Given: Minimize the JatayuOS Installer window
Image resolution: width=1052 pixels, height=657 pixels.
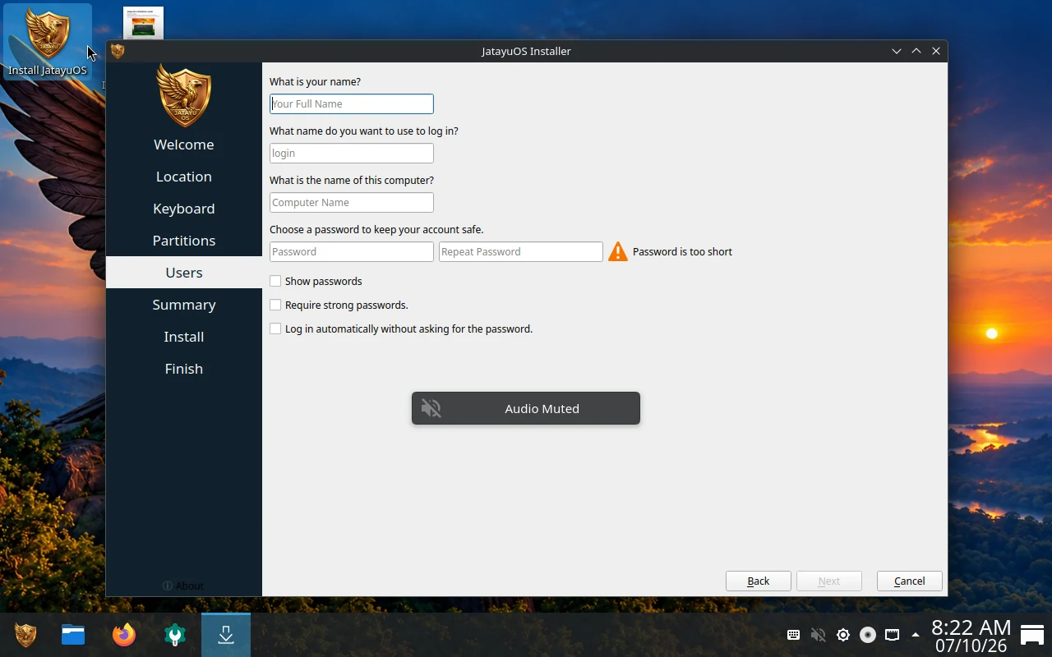Looking at the screenshot, I should coord(897,51).
